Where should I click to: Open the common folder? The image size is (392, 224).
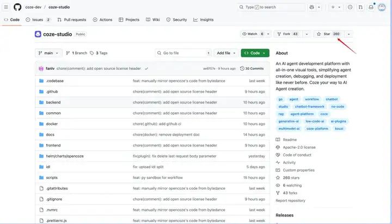click(53, 113)
